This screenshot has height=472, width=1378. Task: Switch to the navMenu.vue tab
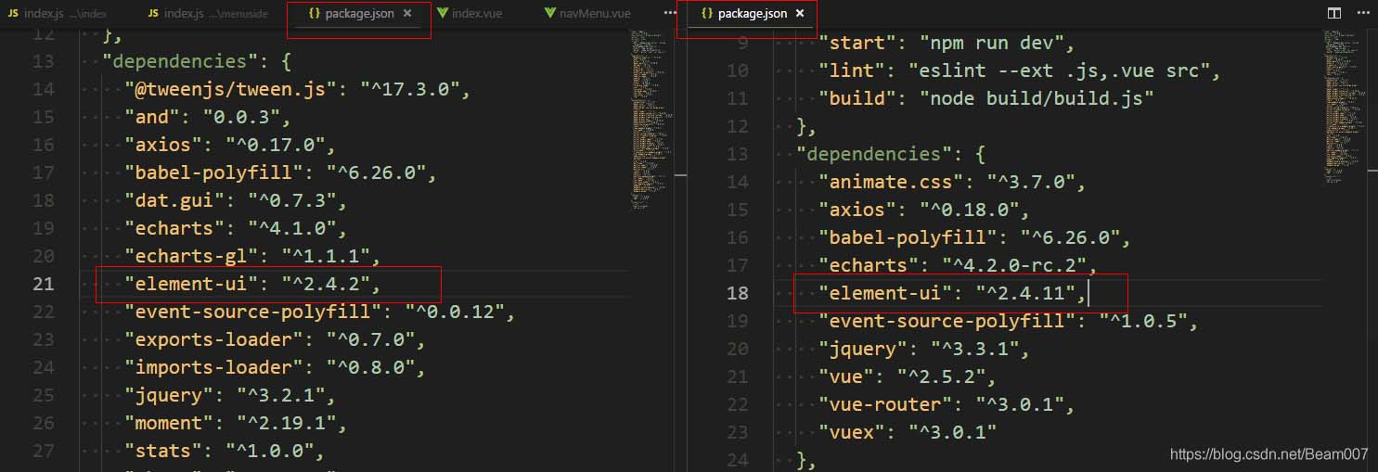(594, 14)
